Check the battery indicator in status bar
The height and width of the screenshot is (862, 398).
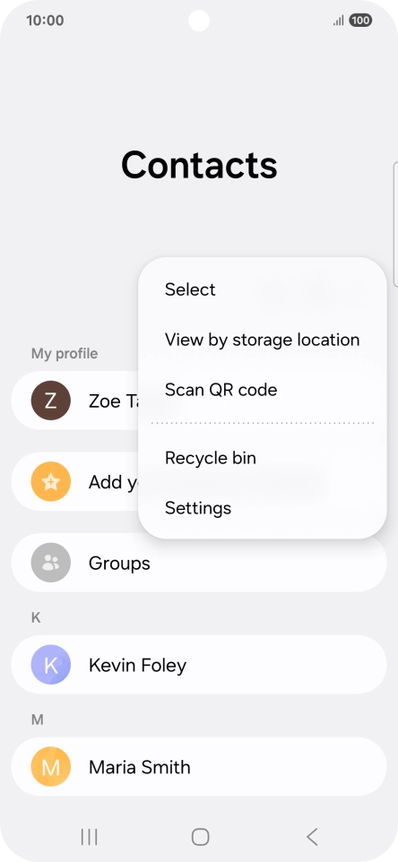(360, 21)
